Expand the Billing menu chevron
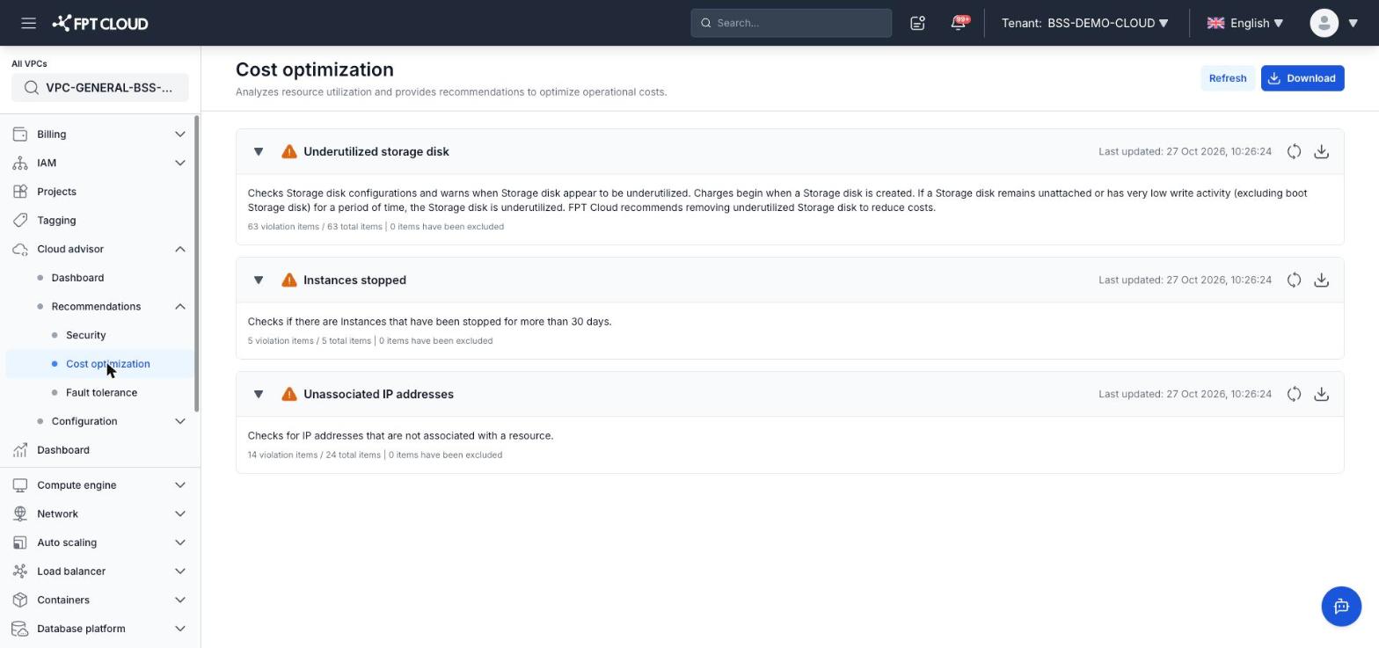The width and height of the screenshot is (1379, 648). tap(180, 135)
